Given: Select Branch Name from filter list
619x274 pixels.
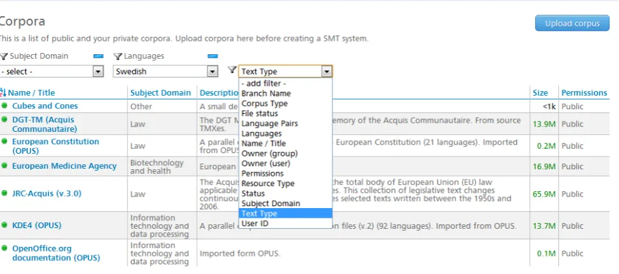Looking at the screenshot, I should point(285,93).
